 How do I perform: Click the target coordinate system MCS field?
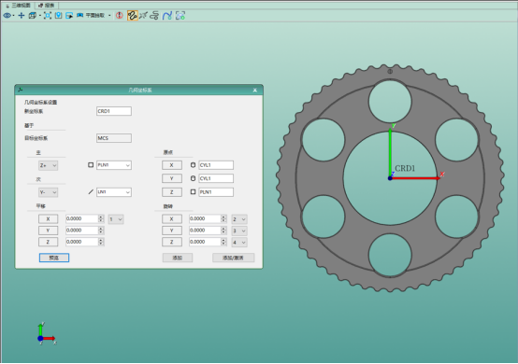click(x=114, y=138)
